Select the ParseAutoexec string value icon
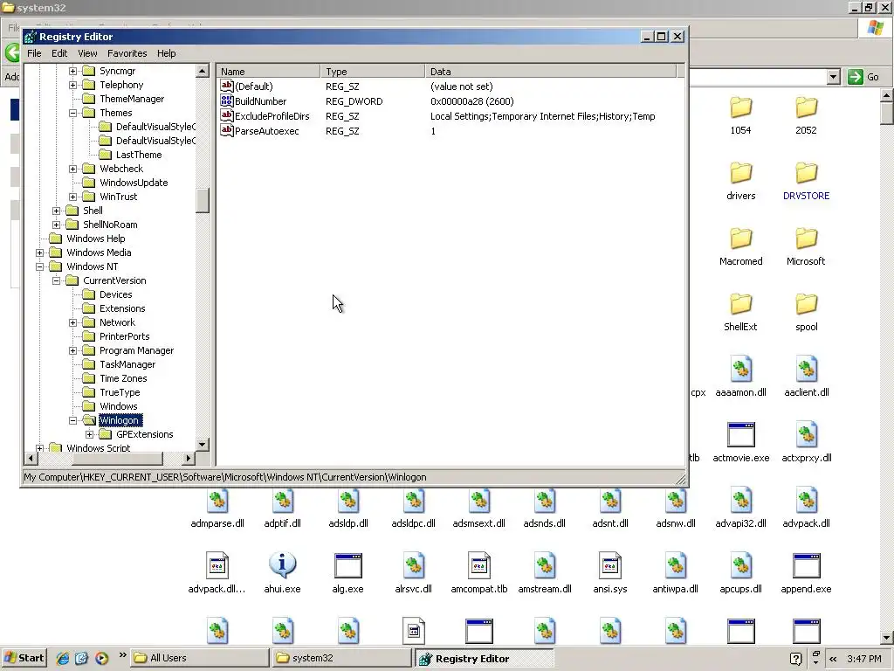 [x=227, y=131]
